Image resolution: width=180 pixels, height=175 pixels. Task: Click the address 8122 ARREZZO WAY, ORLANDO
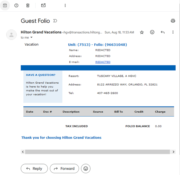[x=127, y=84]
